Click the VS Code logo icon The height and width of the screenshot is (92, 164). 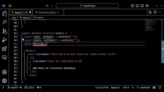pos(3,6)
